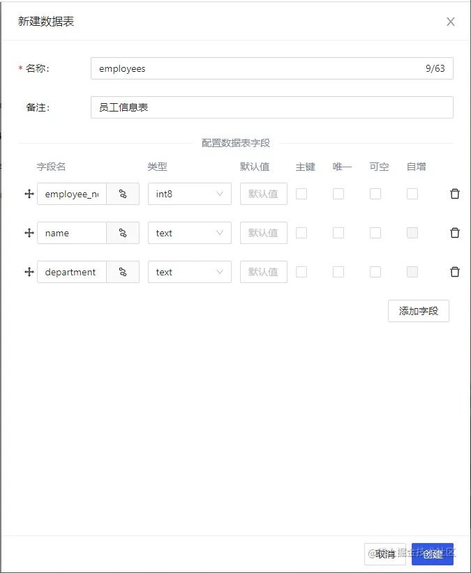471x573 pixels.
Task: Click the 名称 input with employees
Action: click(x=272, y=68)
